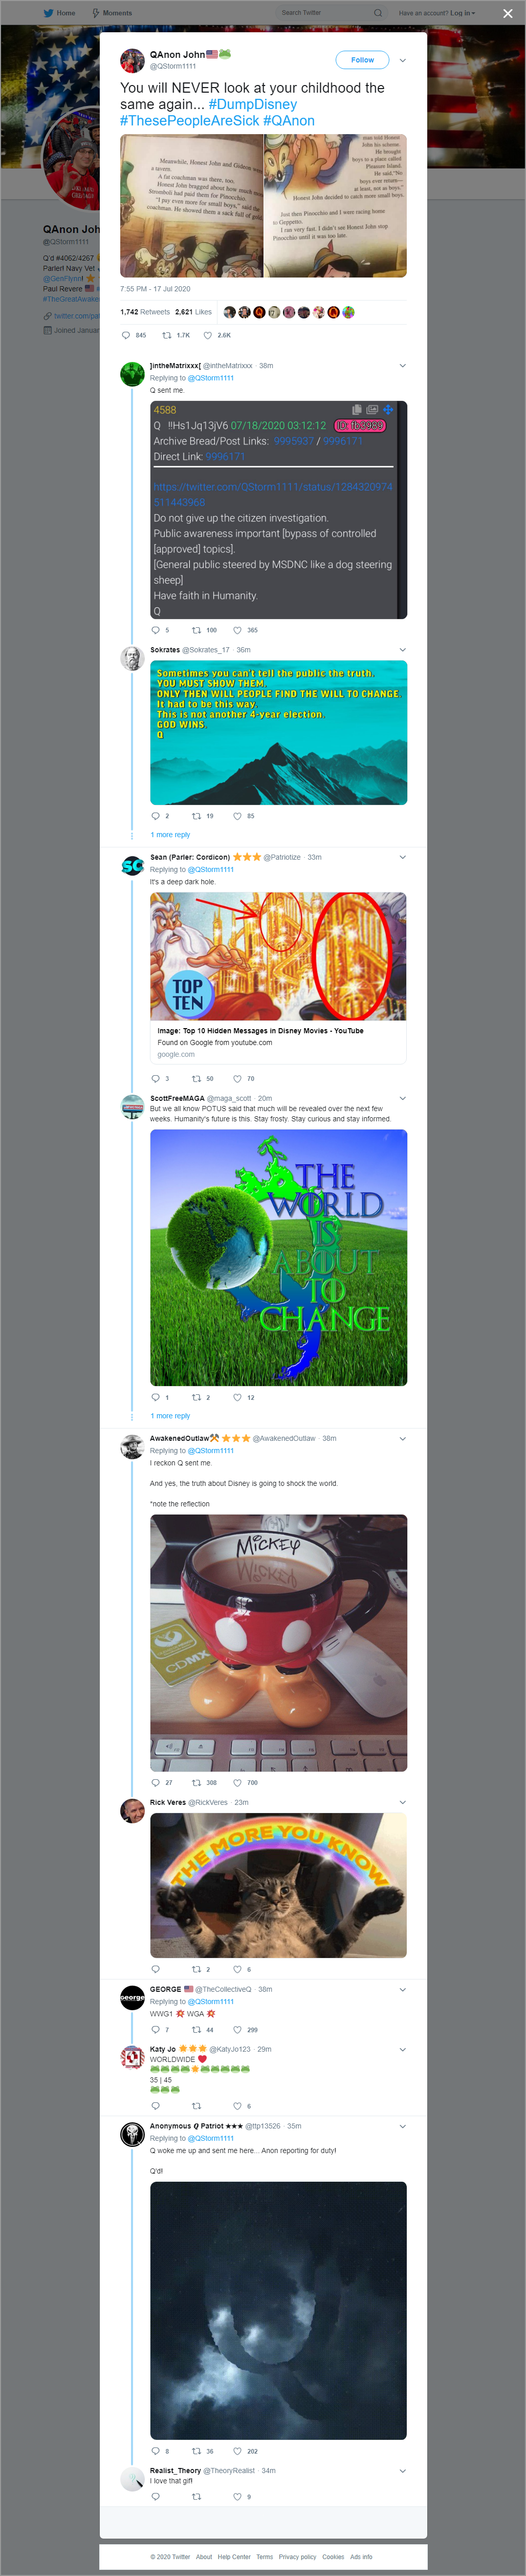Like the intheMatrixxx reply with 365 likes
The image size is (526, 2576).
(x=245, y=630)
